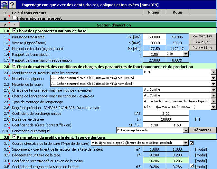The height and width of the screenshot is (169, 217).
Task: Open machine conduite load dropdown
Action: click(x=213, y=95)
